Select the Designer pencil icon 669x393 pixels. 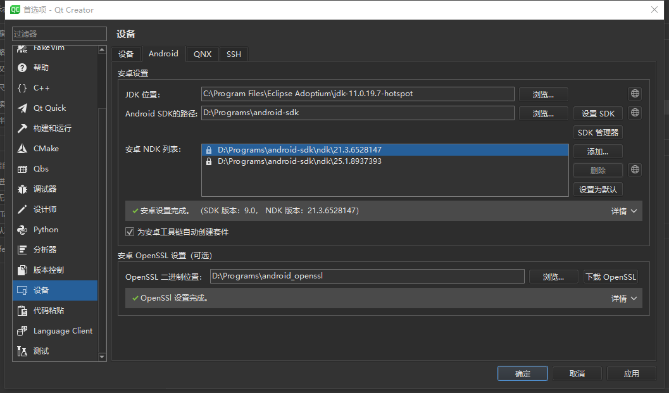(22, 209)
